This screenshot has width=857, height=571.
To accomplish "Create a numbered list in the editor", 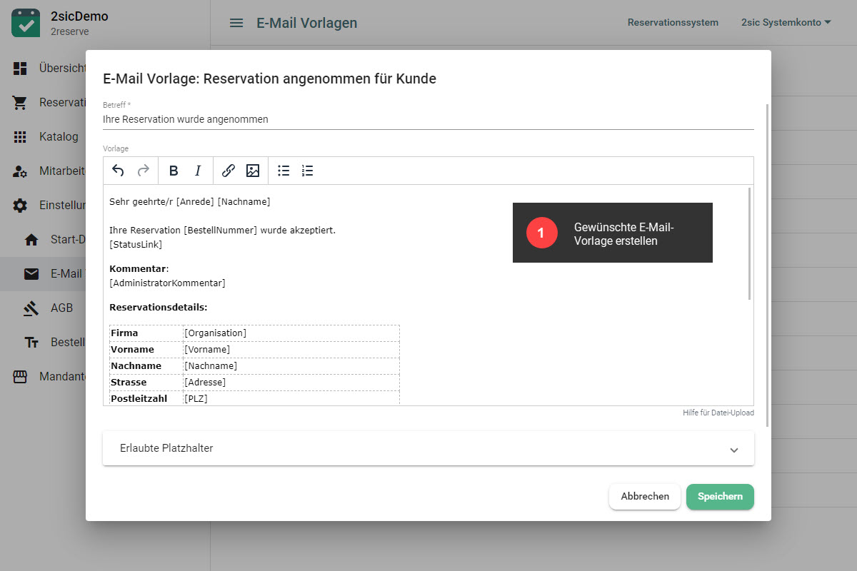I will click(308, 171).
